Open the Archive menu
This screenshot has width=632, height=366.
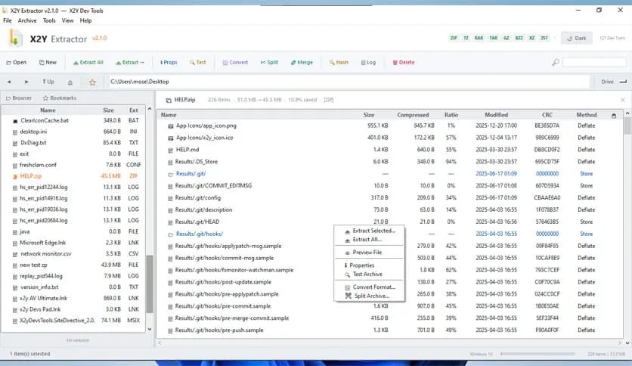(27, 20)
